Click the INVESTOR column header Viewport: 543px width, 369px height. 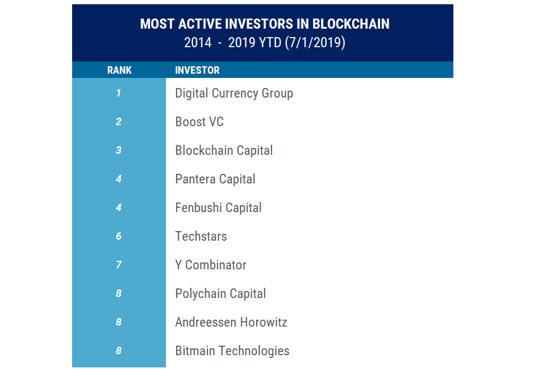(x=197, y=70)
